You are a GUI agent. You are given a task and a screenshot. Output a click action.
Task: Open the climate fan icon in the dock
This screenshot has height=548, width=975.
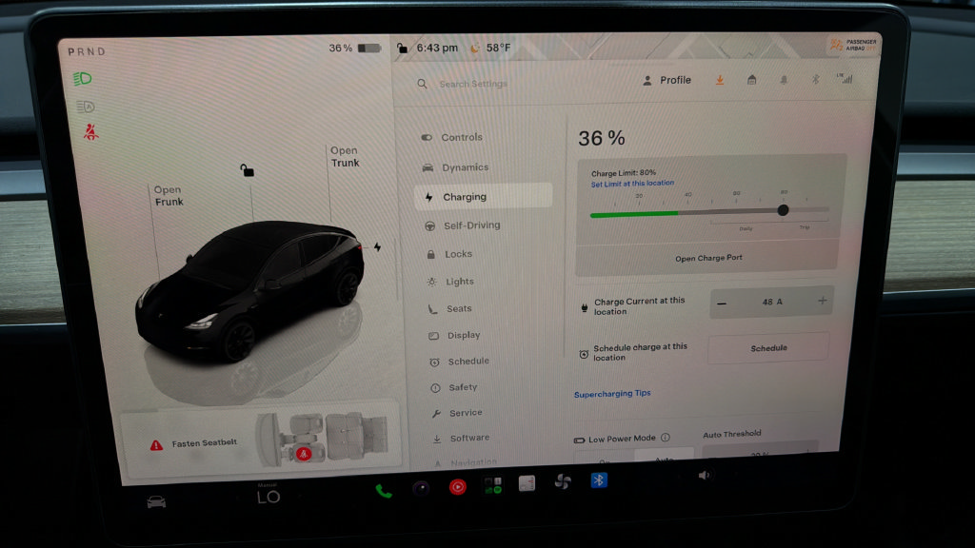(x=563, y=481)
